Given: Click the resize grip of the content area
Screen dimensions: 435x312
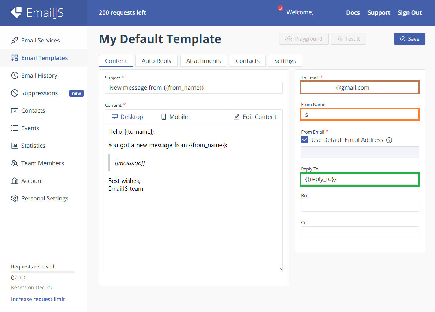Looking at the screenshot, I should (x=280, y=269).
